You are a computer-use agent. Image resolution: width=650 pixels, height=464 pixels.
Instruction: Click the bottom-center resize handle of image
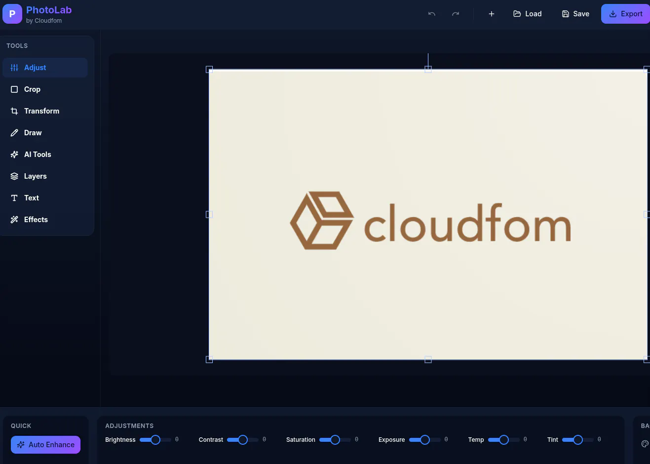[x=428, y=360]
